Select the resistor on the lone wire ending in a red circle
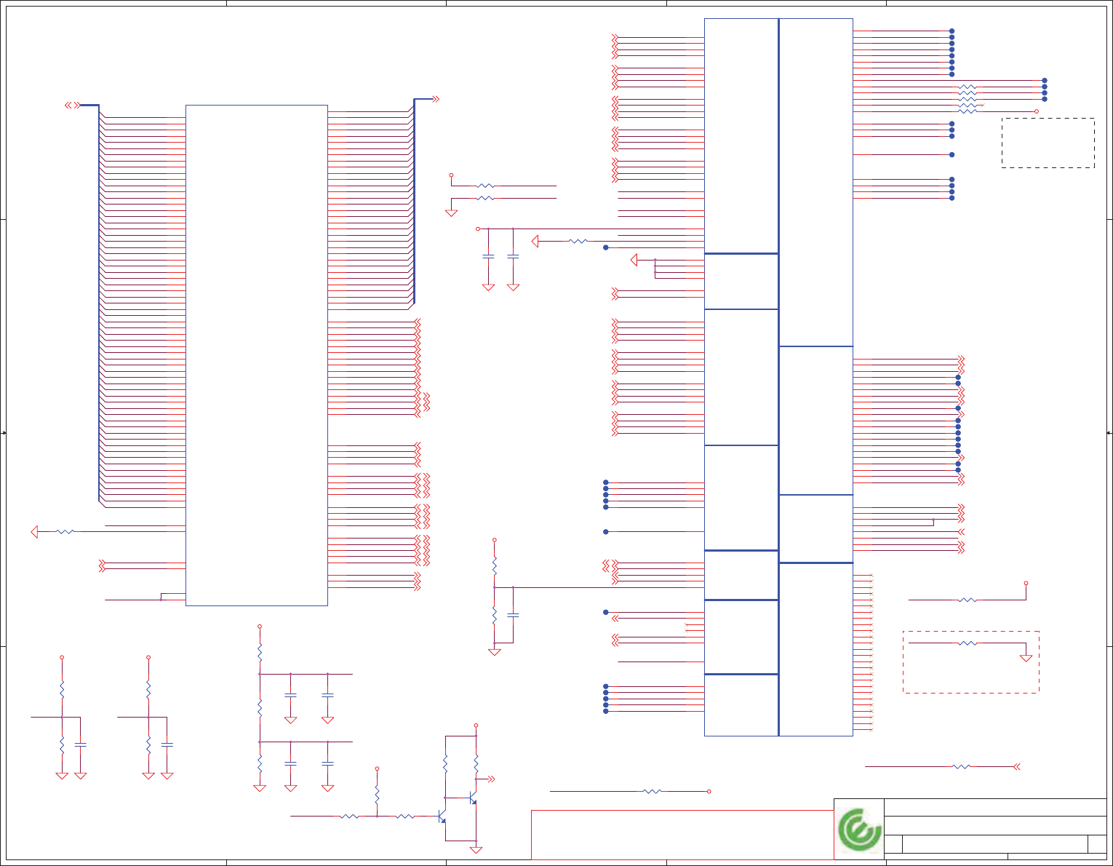 (653, 791)
